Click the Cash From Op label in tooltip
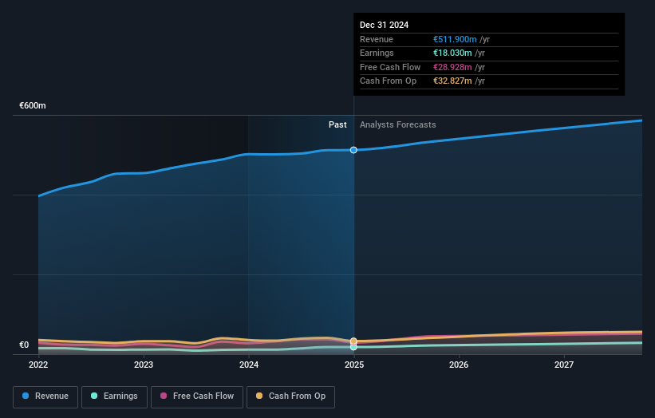The height and width of the screenshot is (418, 655). tap(388, 81)
